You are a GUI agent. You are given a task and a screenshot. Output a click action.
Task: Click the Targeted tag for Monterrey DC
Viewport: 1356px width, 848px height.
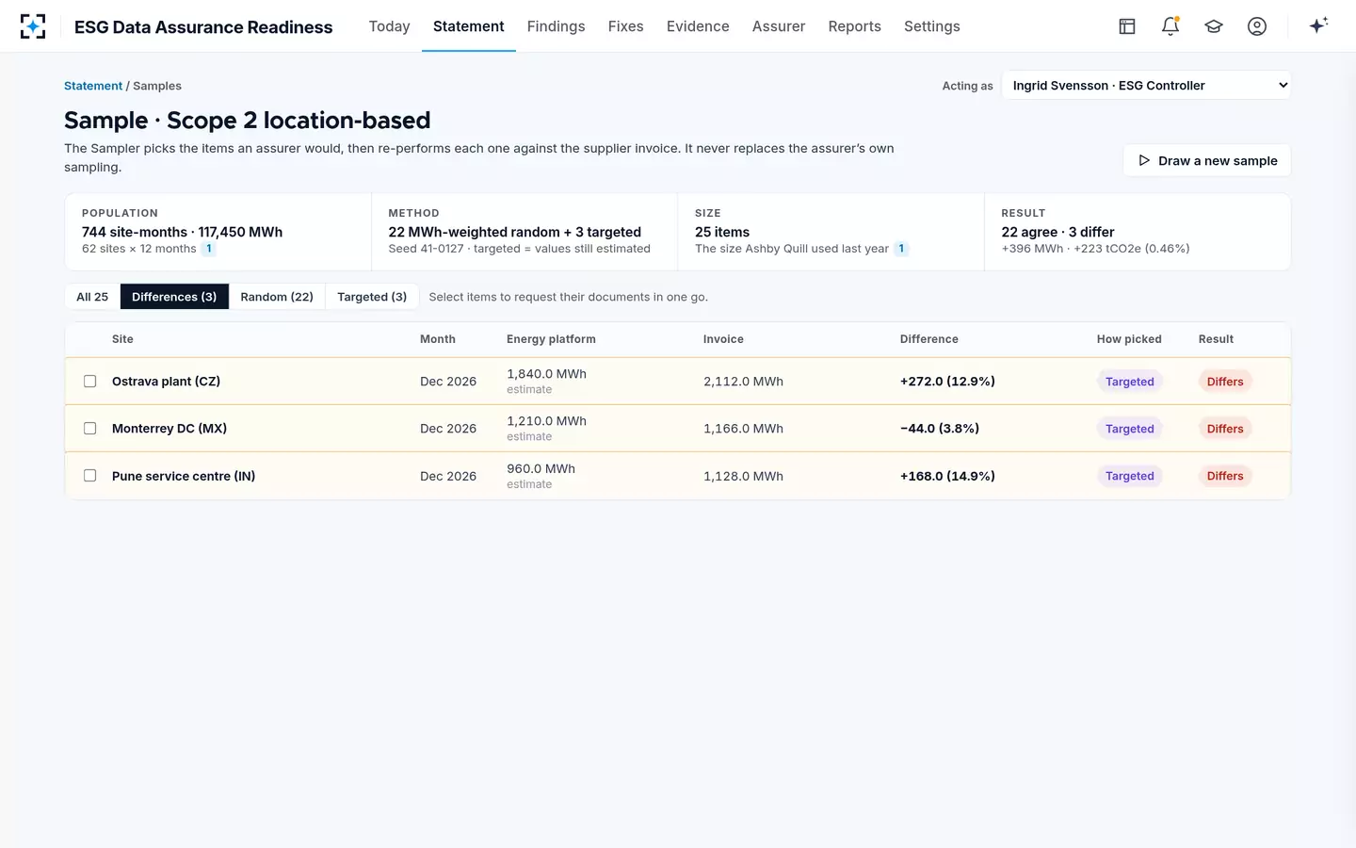(x=1130, y=429)
